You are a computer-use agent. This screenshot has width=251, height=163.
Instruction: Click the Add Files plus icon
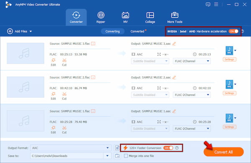[10, 31]
